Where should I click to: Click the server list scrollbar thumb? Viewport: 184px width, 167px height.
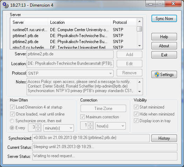coord(139,29)
